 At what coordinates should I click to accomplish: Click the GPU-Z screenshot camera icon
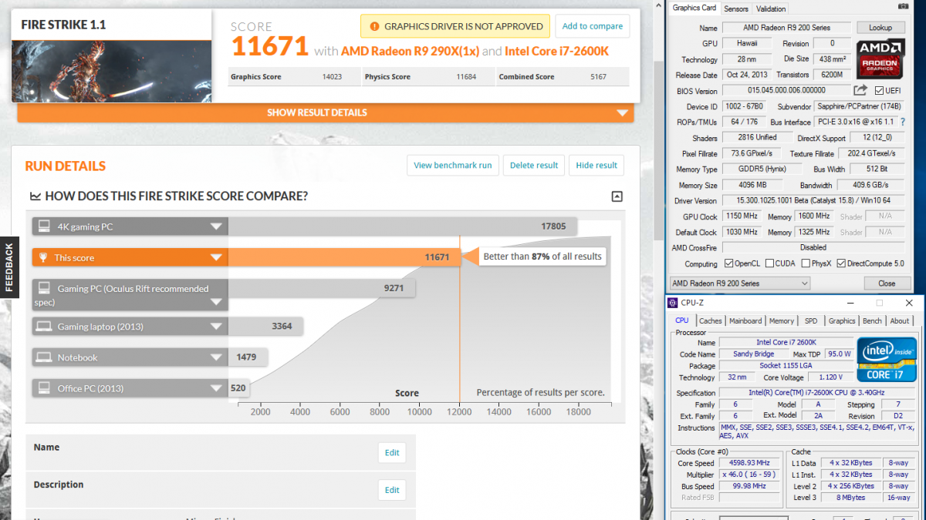(902, 7)
